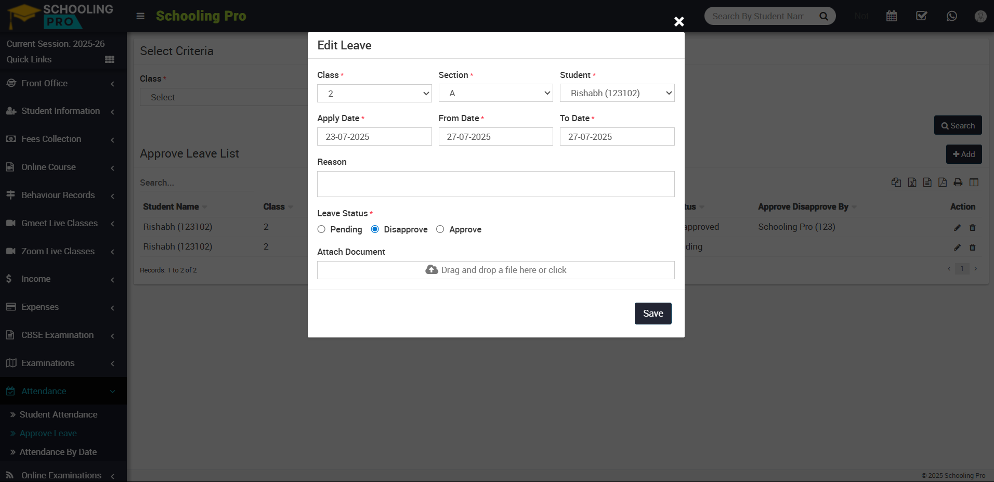
Task: Open the Quick Links grid icon
Action: point(109,59)
